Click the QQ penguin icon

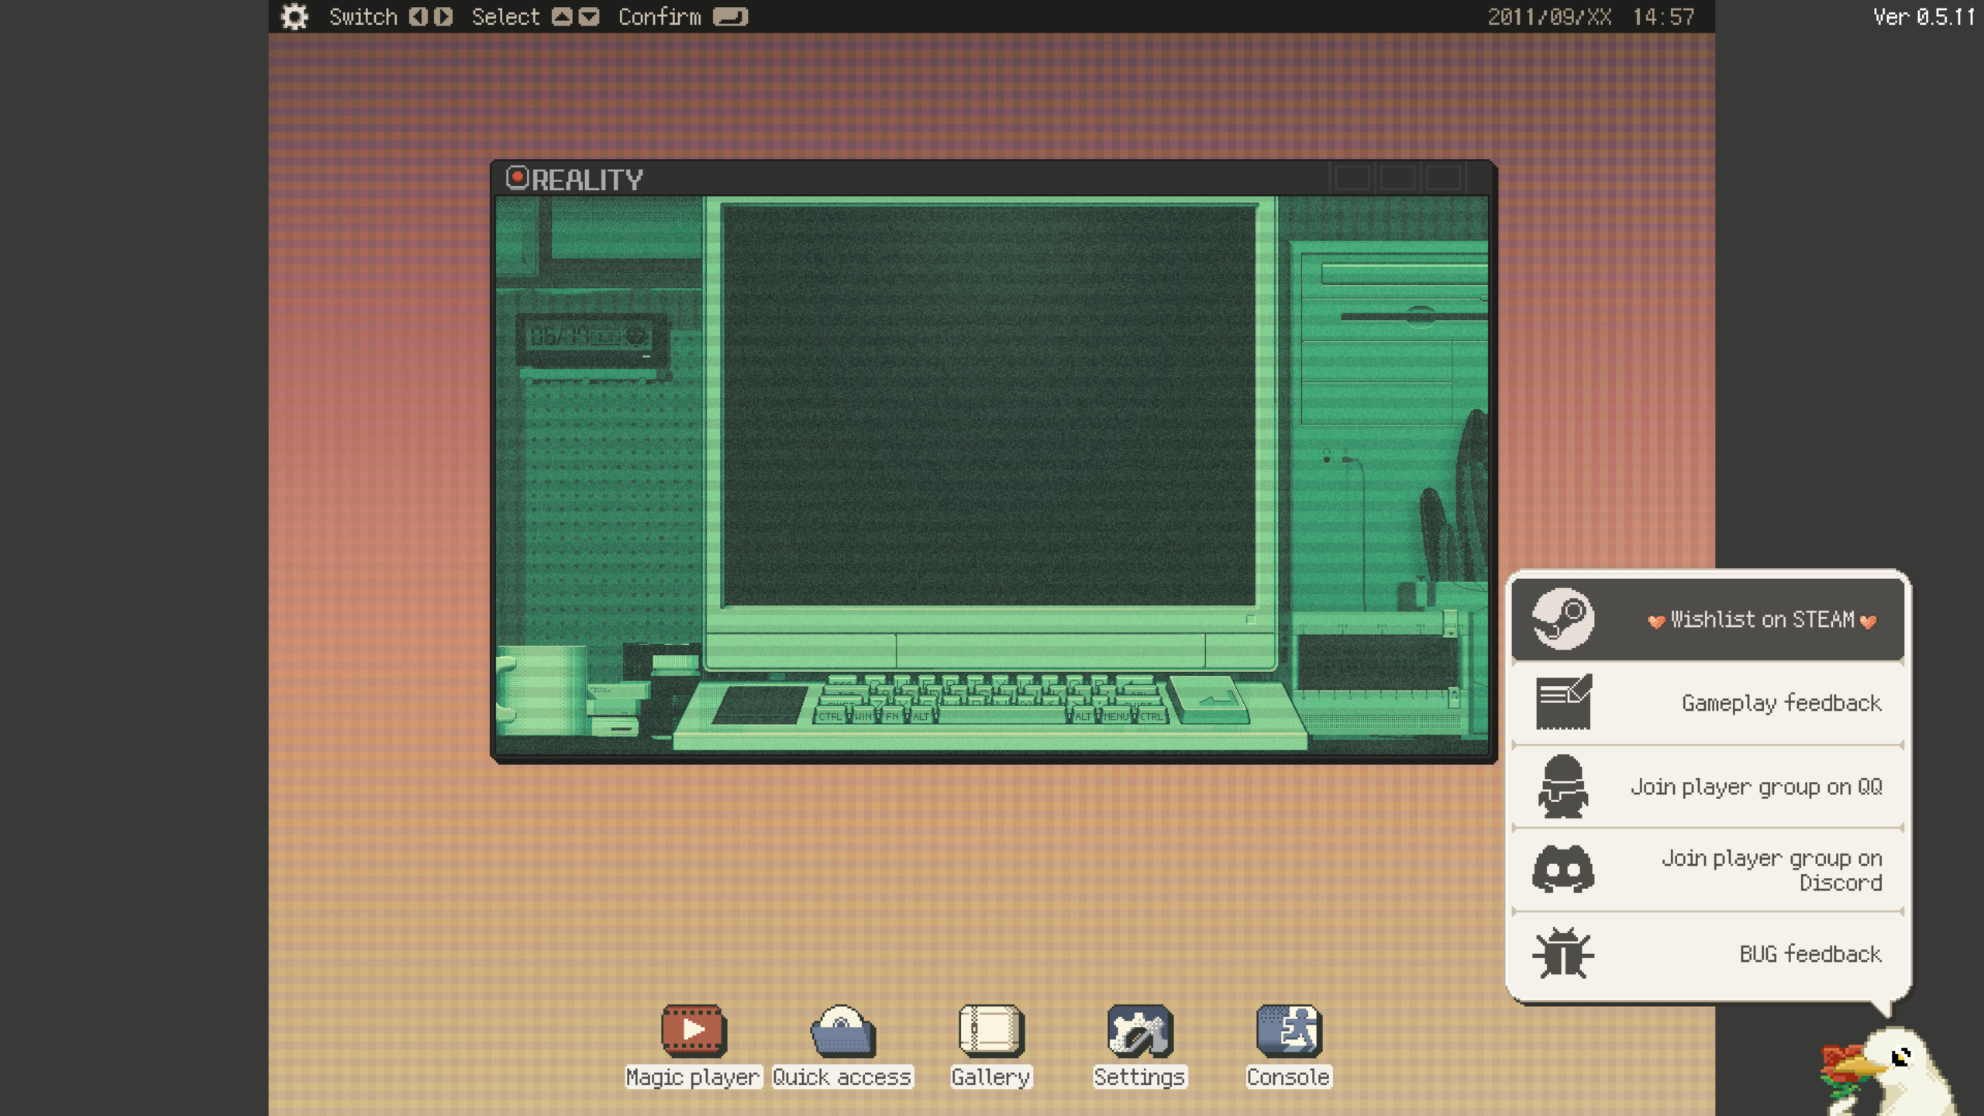pos(1562,786)
